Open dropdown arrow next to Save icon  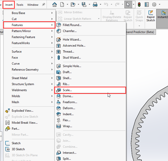pyautogui.click(x=89, y=5)
